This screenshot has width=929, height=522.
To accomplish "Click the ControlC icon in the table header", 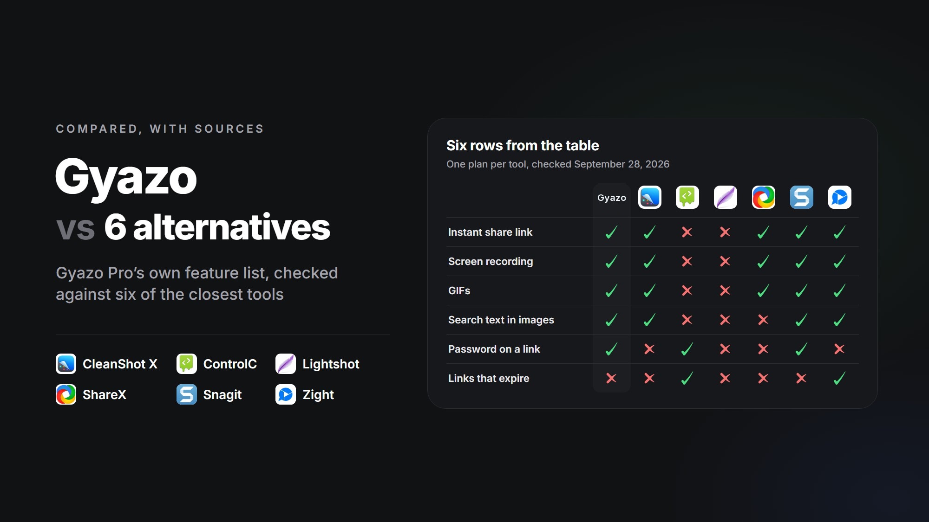I will [687, 197].
